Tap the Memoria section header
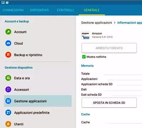 [87, 66]
